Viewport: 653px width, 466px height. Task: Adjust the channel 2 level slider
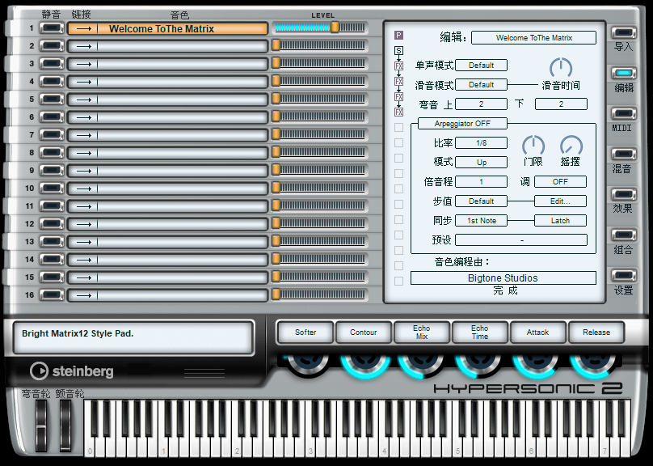click(320, 45)
